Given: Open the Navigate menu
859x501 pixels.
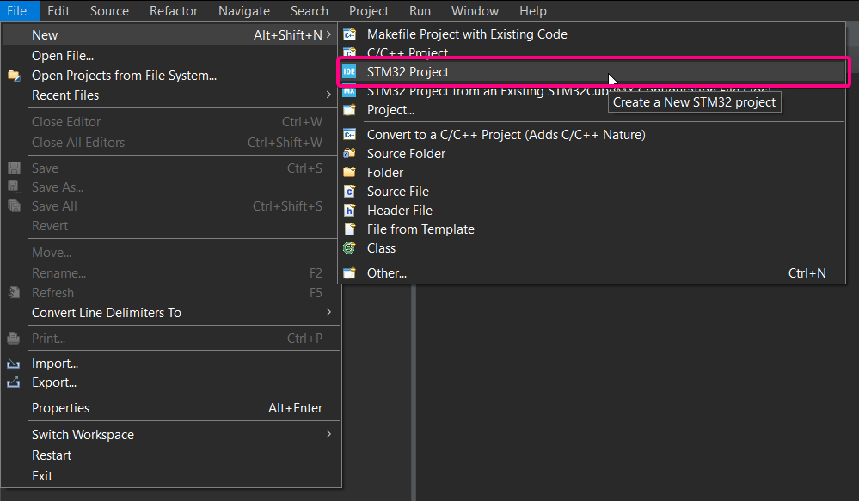Looking at the screenshot, I should (x=244, y=11).
